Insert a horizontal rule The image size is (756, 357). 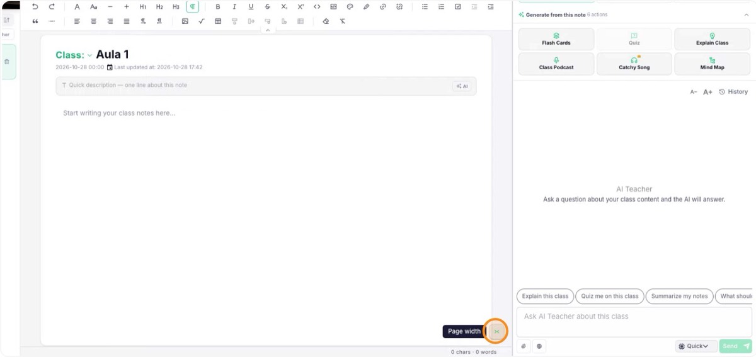point(52,21)
